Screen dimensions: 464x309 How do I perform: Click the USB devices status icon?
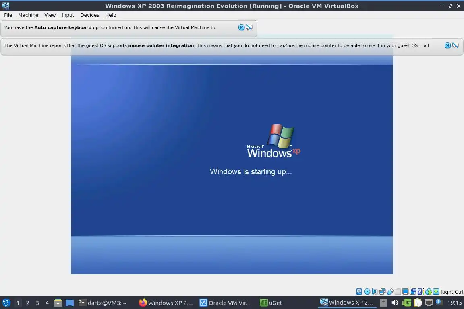390,292
